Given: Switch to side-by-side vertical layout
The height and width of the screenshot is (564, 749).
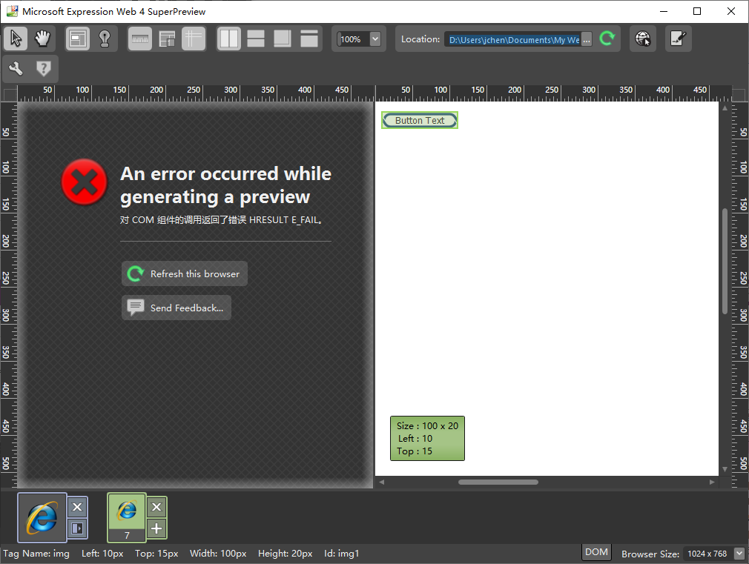Looking at the screenshot, I should (x=229, y=39).
